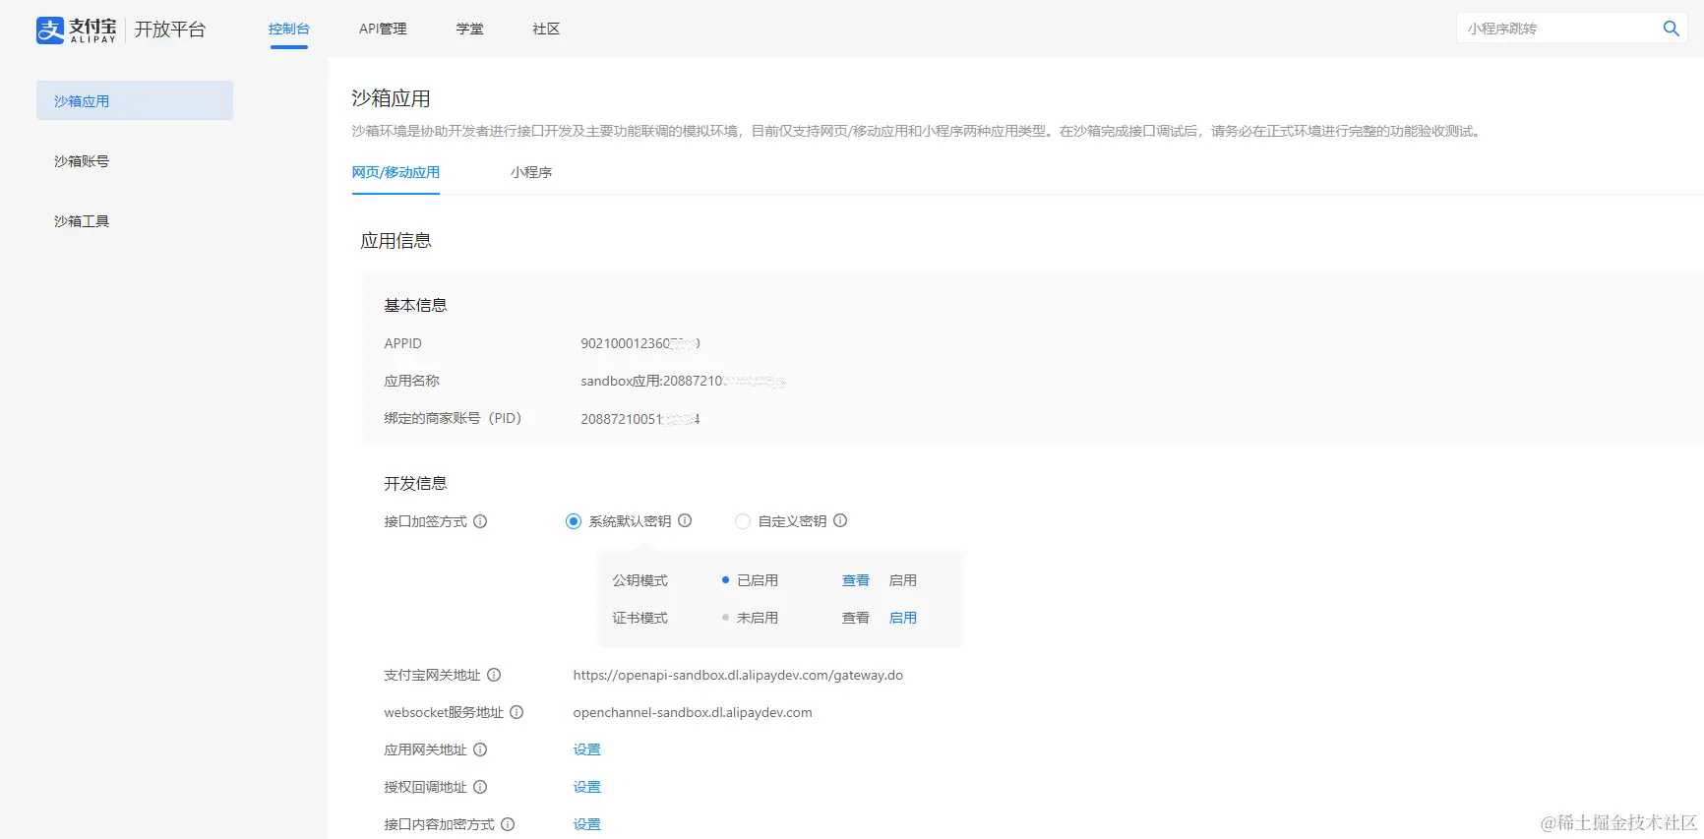
Task: Click 设置 link for 应用网关地址
Action: [x=587, y=749]
